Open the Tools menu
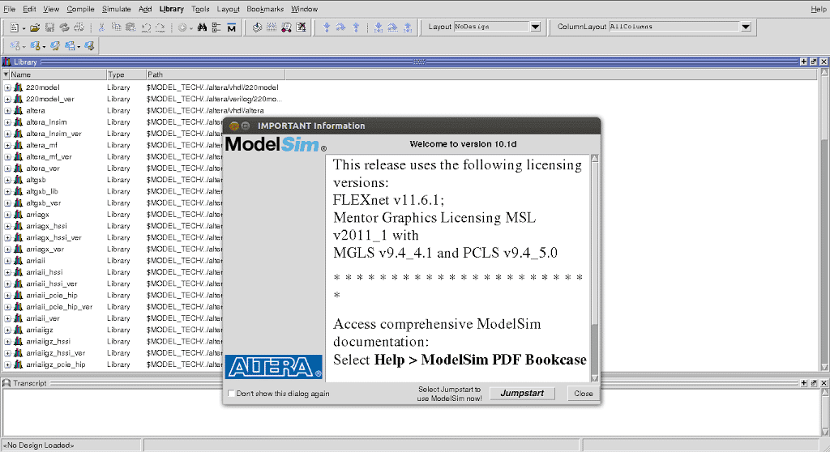This screenshot has height=452, width=830. [200, 9]
